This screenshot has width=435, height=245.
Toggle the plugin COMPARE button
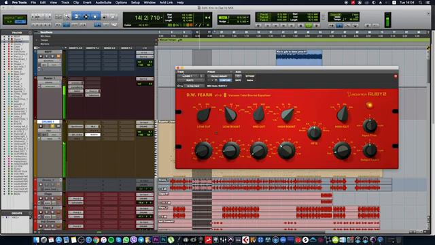225,80
